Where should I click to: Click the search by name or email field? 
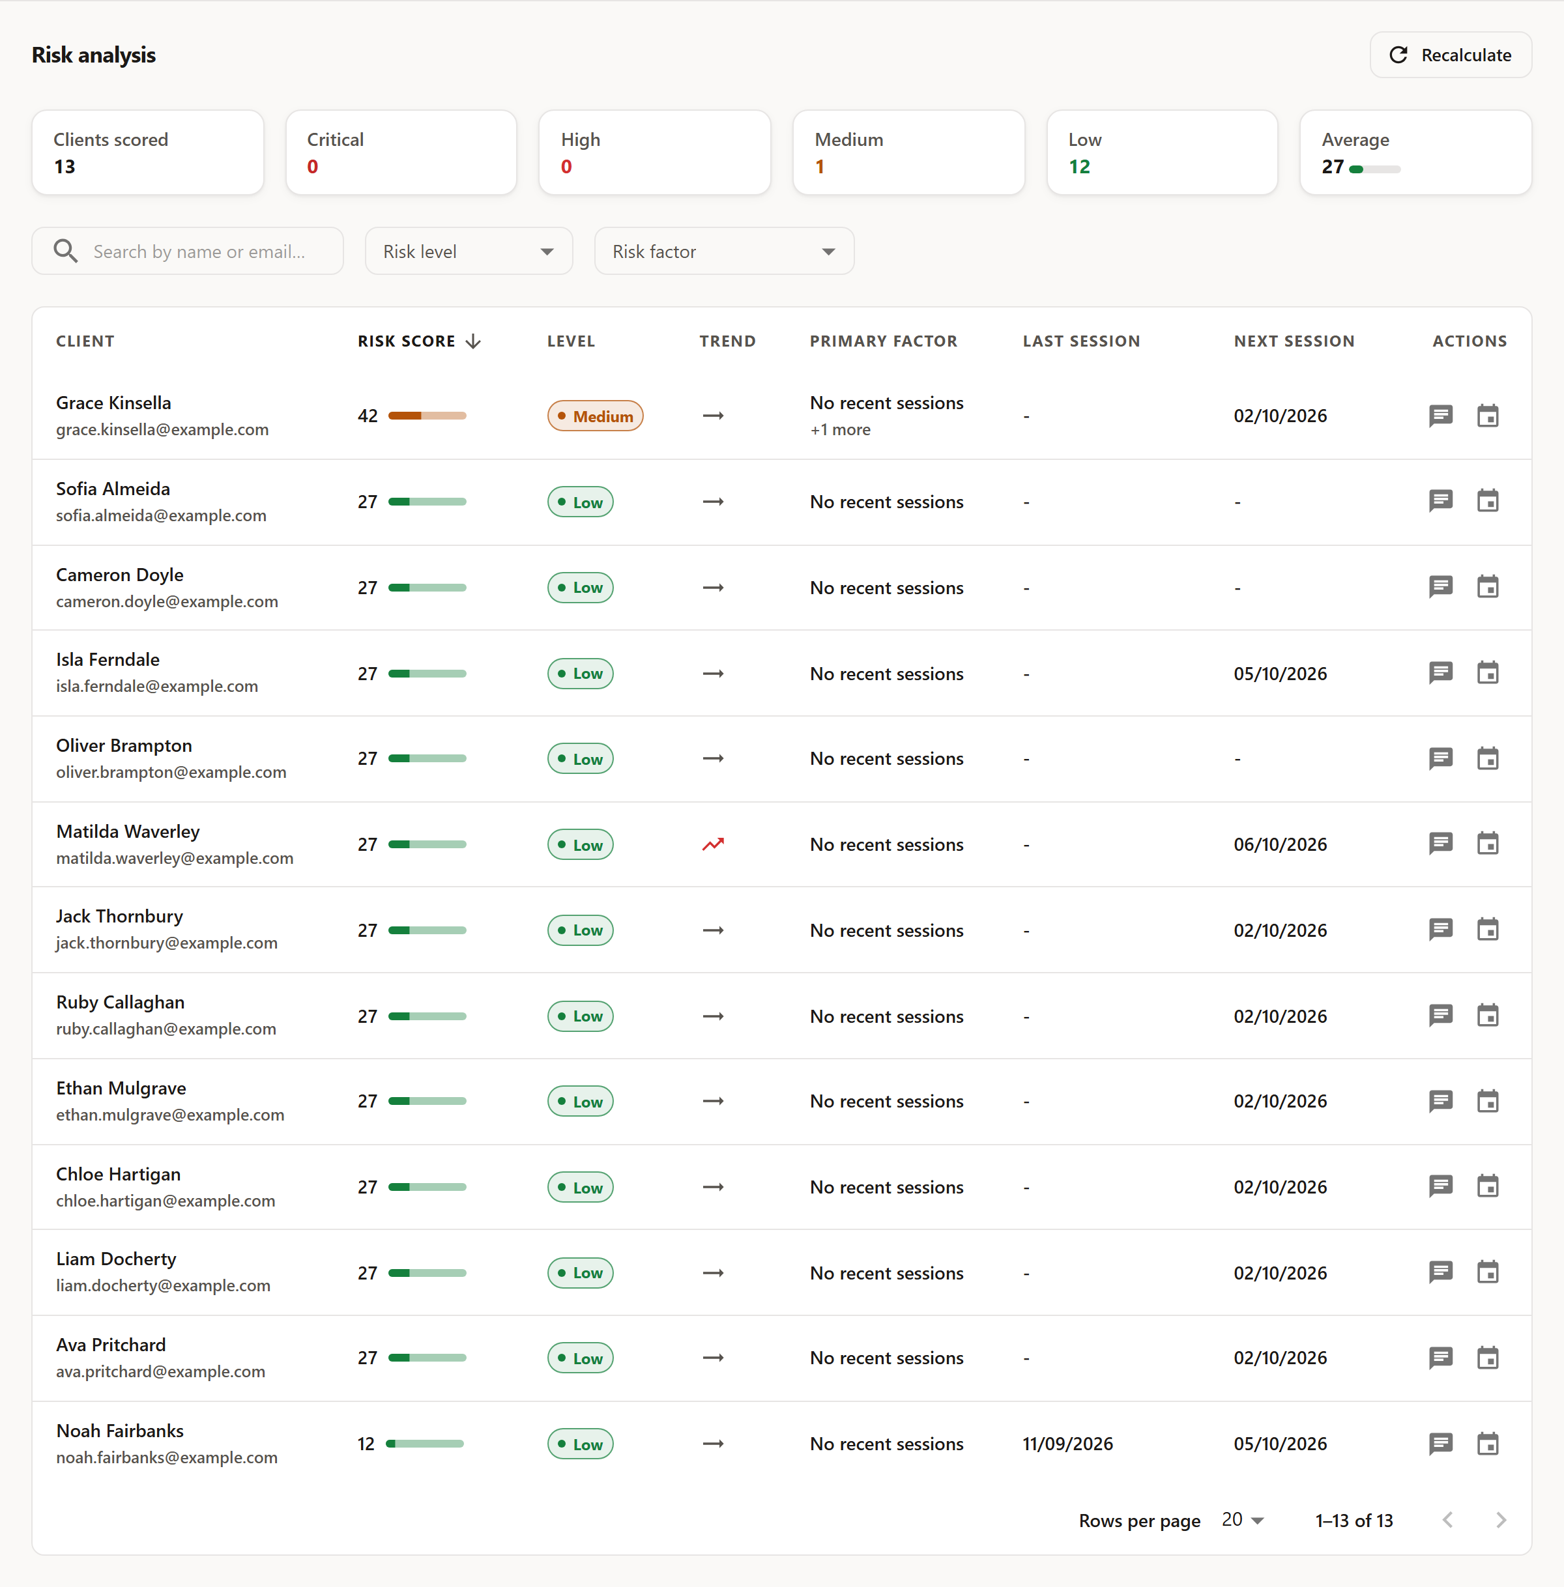pos(187,251)
